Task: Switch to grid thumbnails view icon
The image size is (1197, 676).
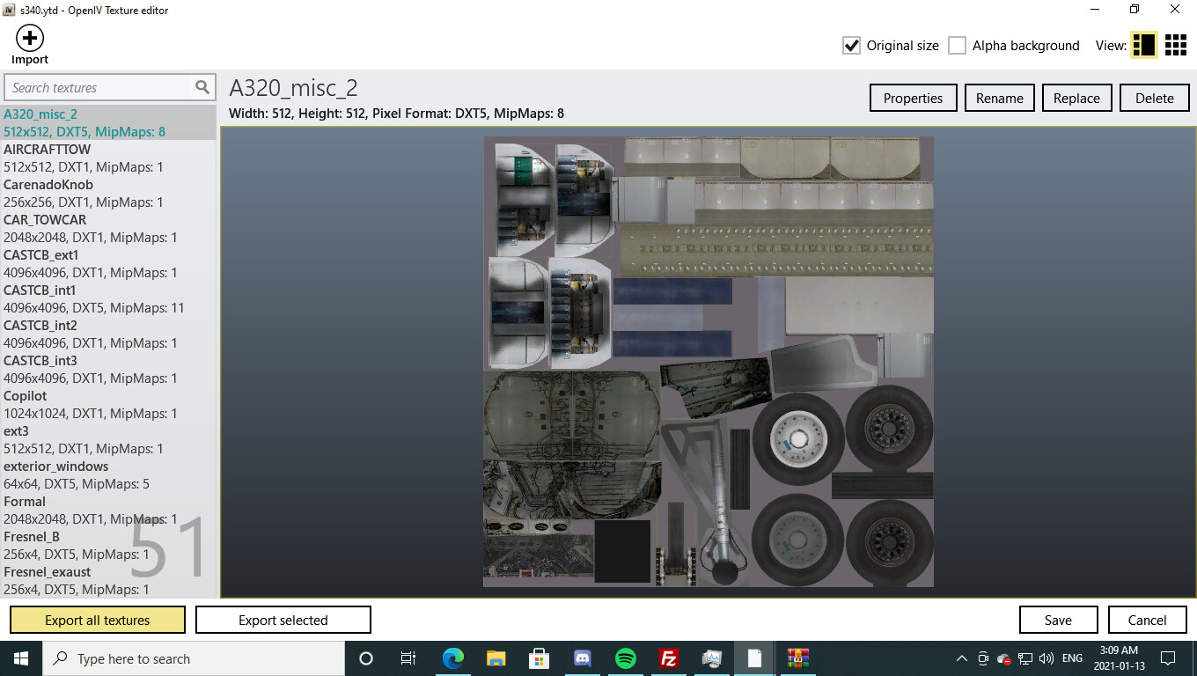Action: (x=1176, y=46)
